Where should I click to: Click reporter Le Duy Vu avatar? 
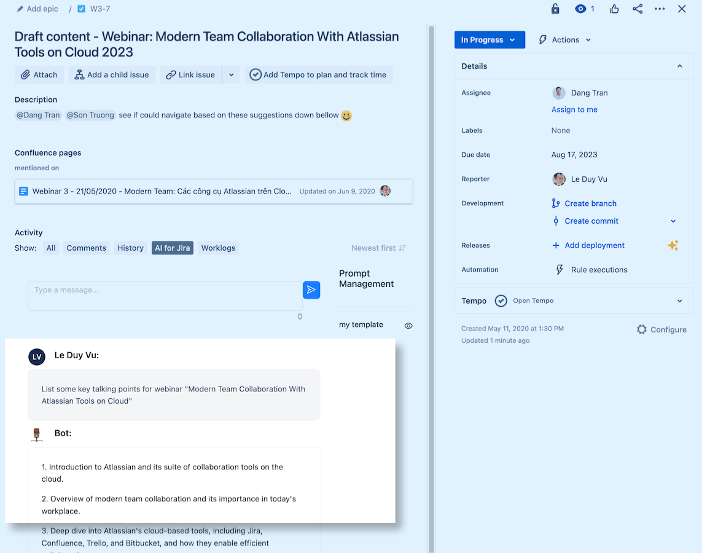click(558, 179)
